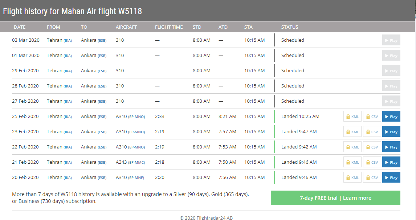Click the AIRCRAFT column header

pyautogui.click(x=126, y=27)
